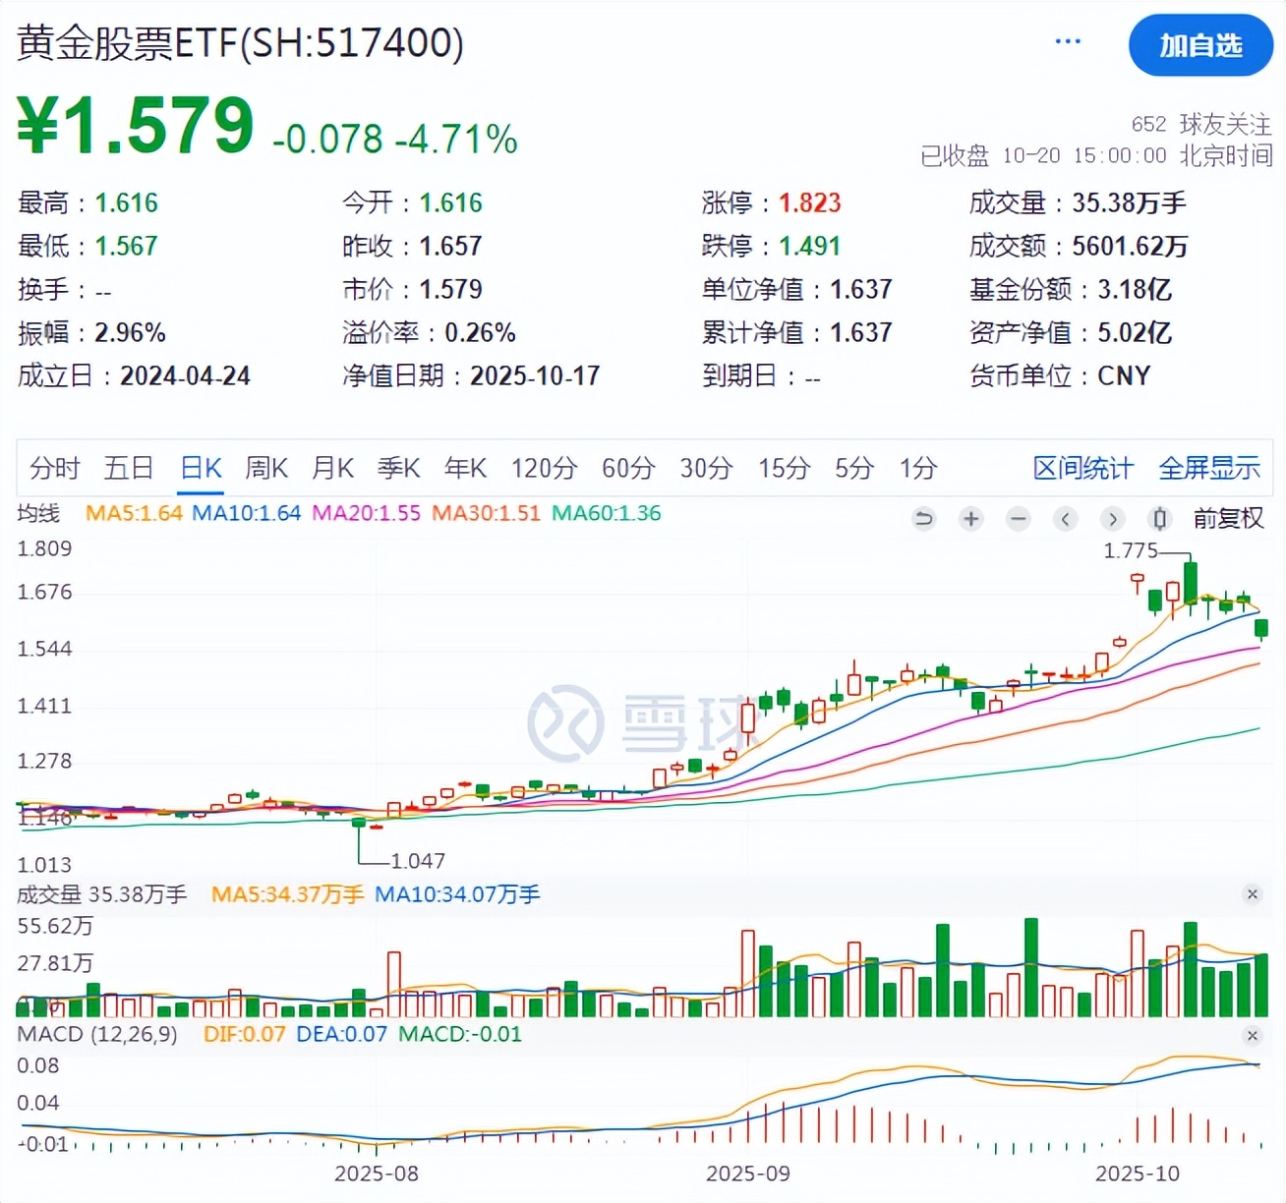Select the 季K quarterly candlestick tab
The image size is (1286, 1203).
pyautogui.click(x=399, y=468)
